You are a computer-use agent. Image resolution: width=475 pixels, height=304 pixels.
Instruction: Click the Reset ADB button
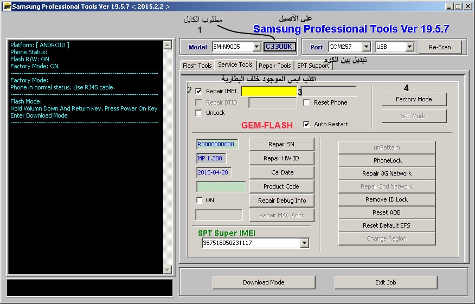pyautogui.click(x=387, y=212)
